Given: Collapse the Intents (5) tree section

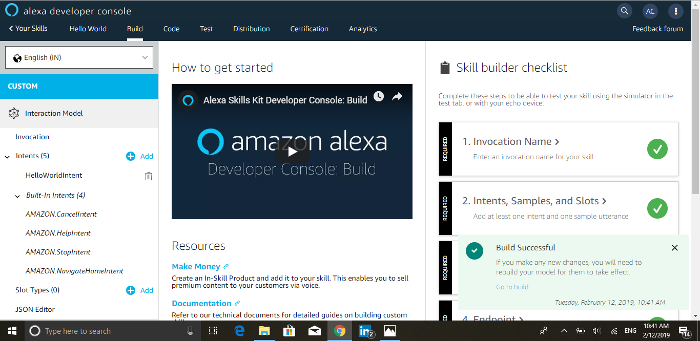Looking at the screenshot, I should [8, 156].
